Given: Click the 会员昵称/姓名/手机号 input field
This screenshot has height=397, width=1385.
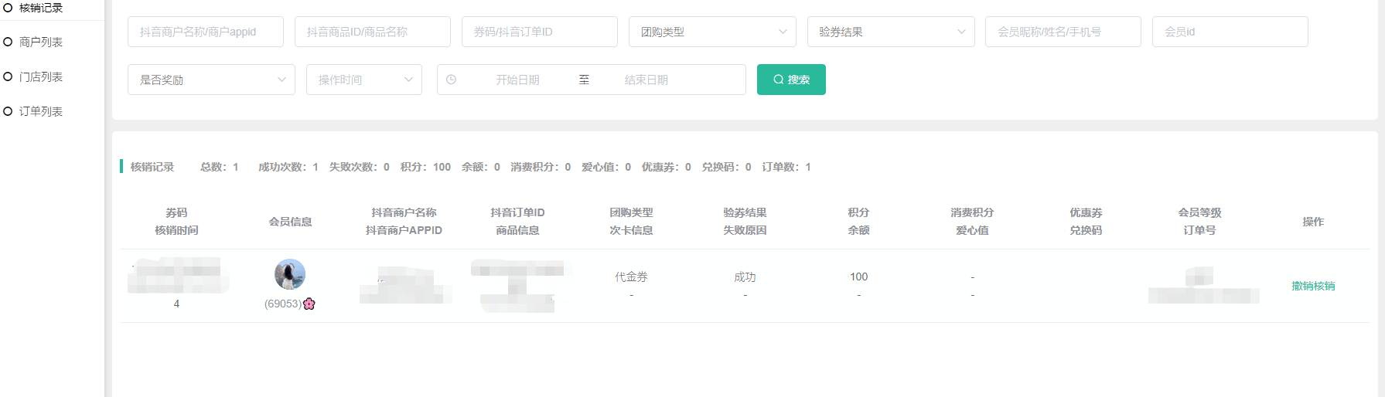Looking at the screenshot, I should pos(1063,32).
